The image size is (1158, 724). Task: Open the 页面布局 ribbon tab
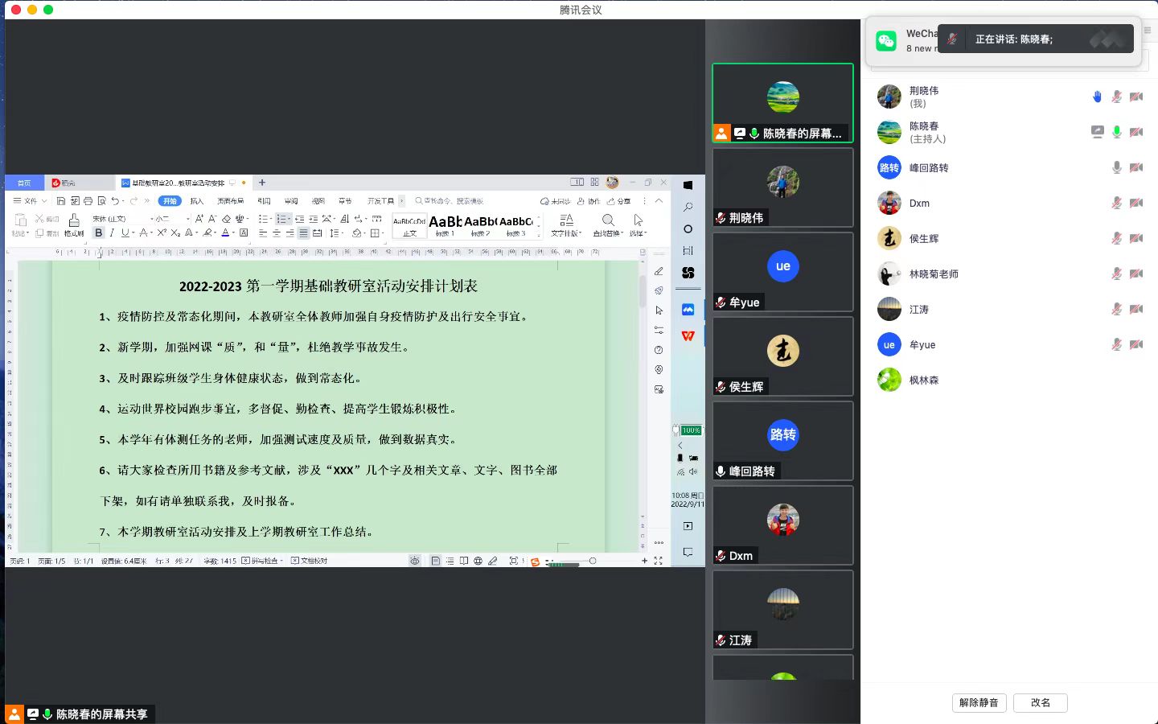230,201
